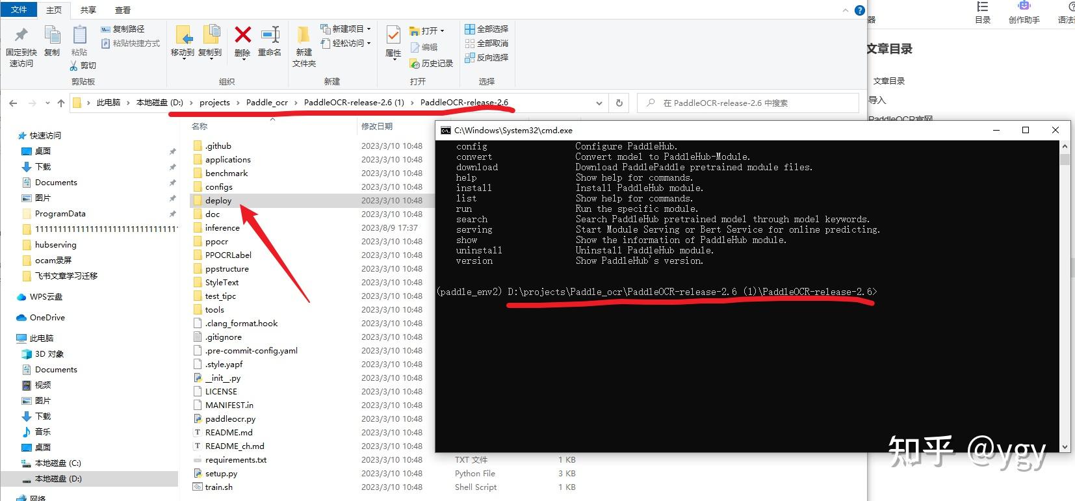1075x501 pixels.
Task: Copy the file path with 复制路径
Action: [123, 29]
